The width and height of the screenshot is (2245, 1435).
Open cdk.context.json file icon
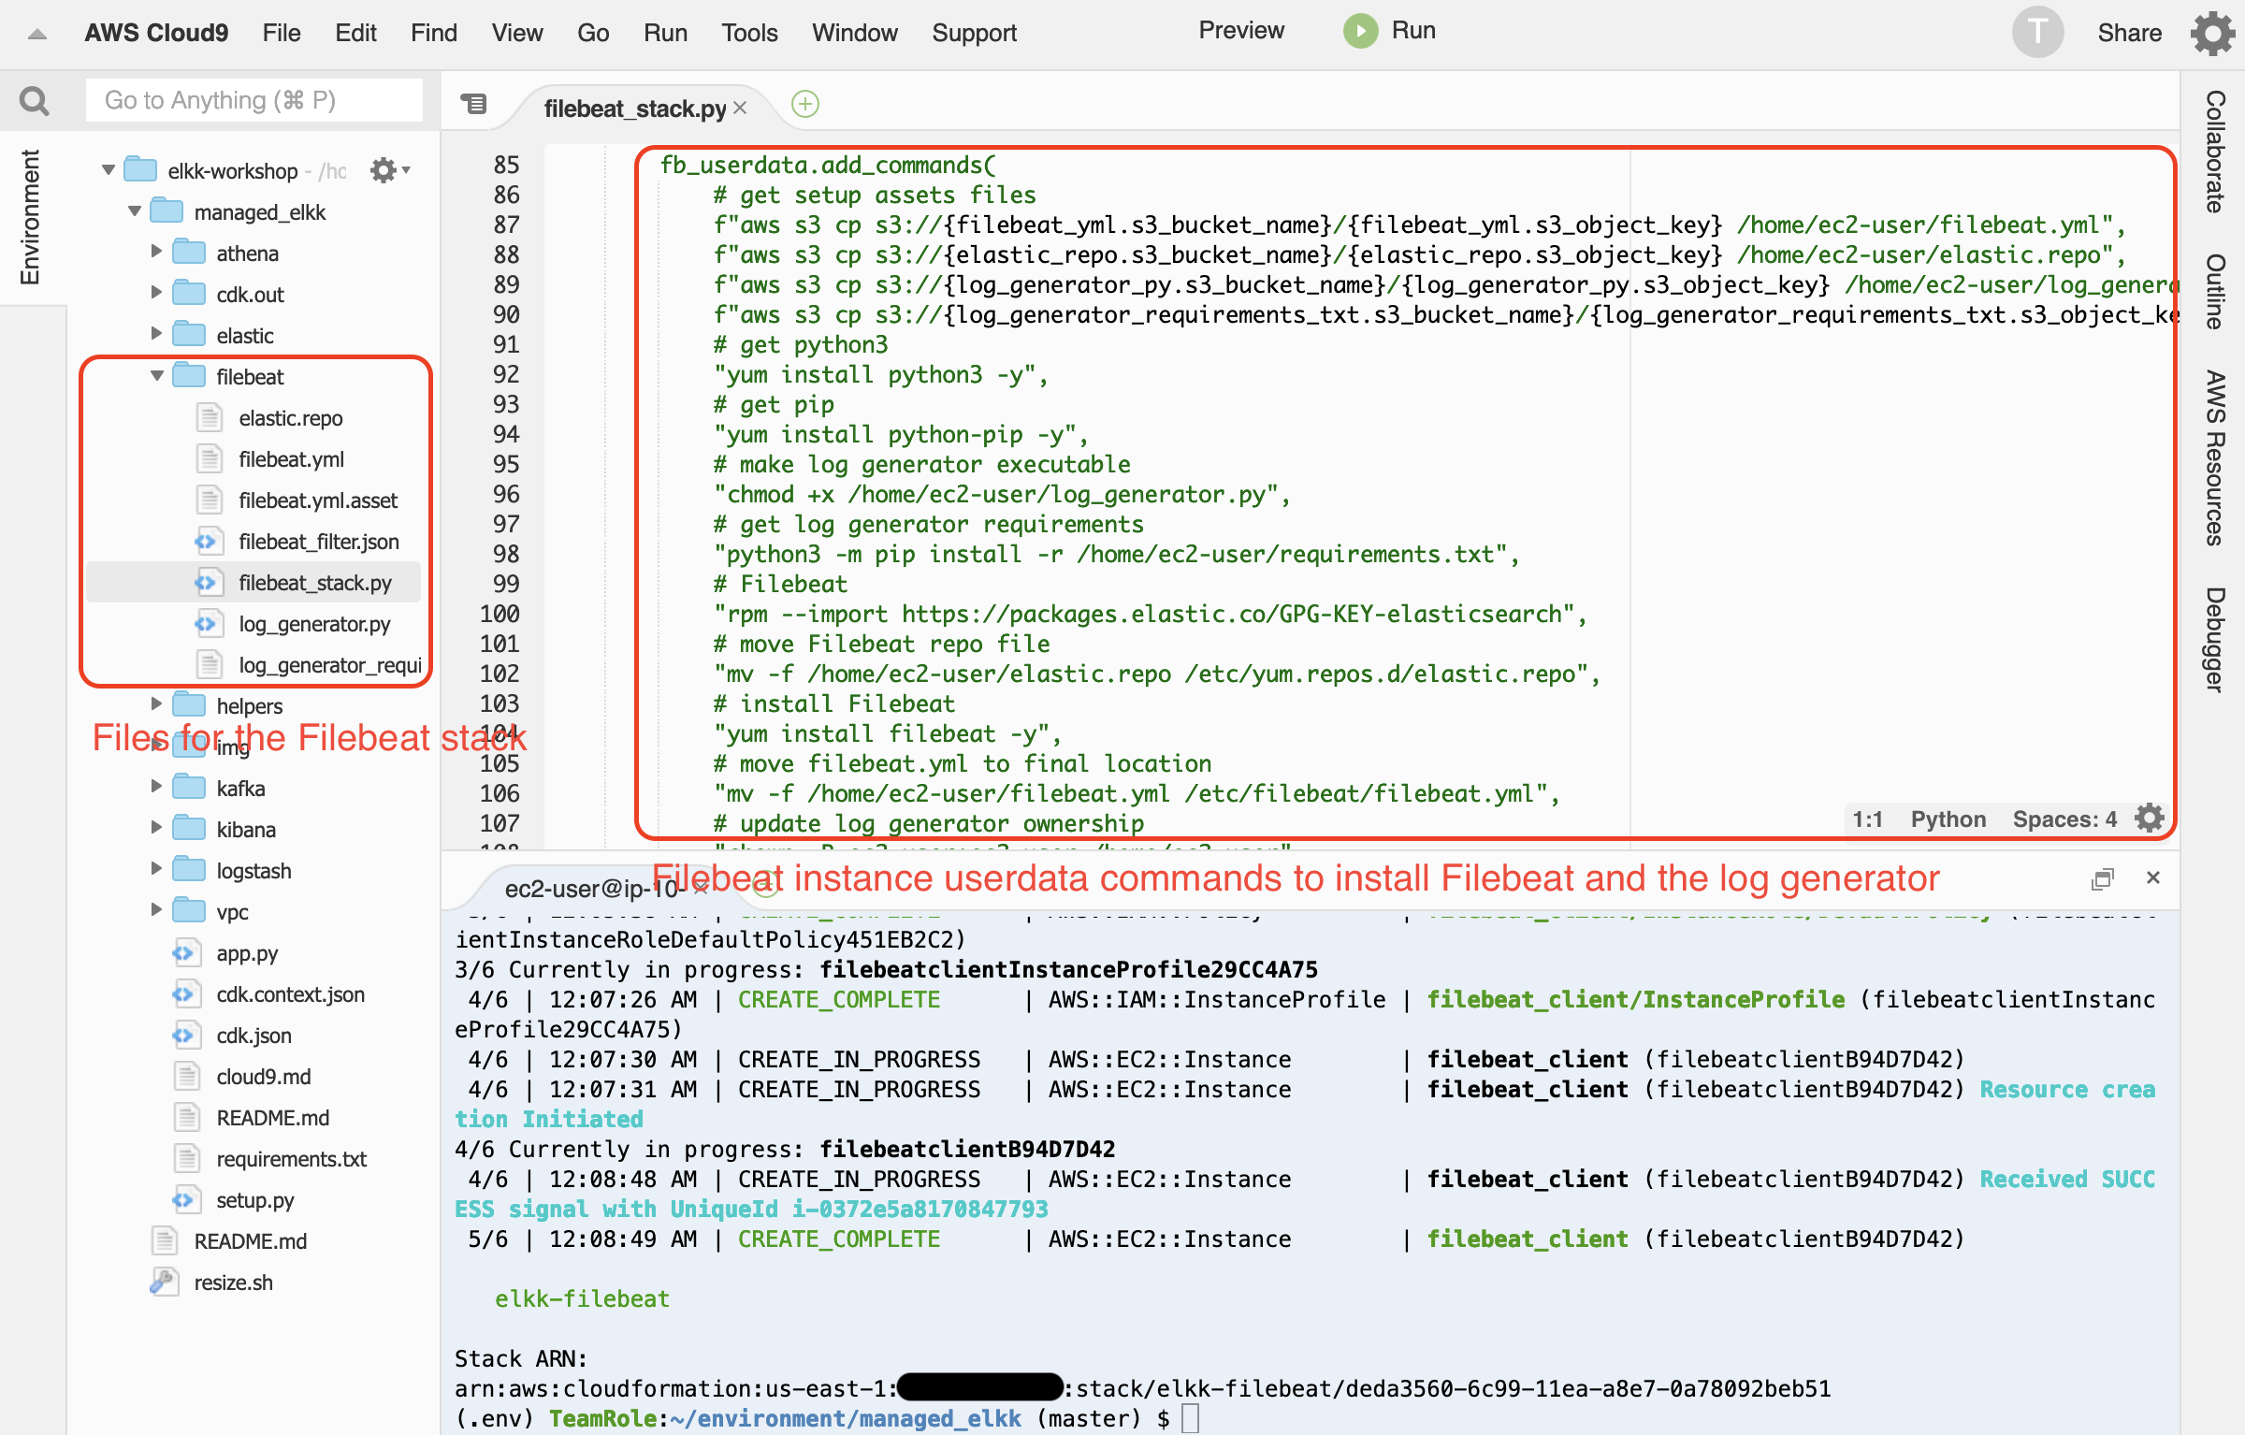[x=185, y=994]
